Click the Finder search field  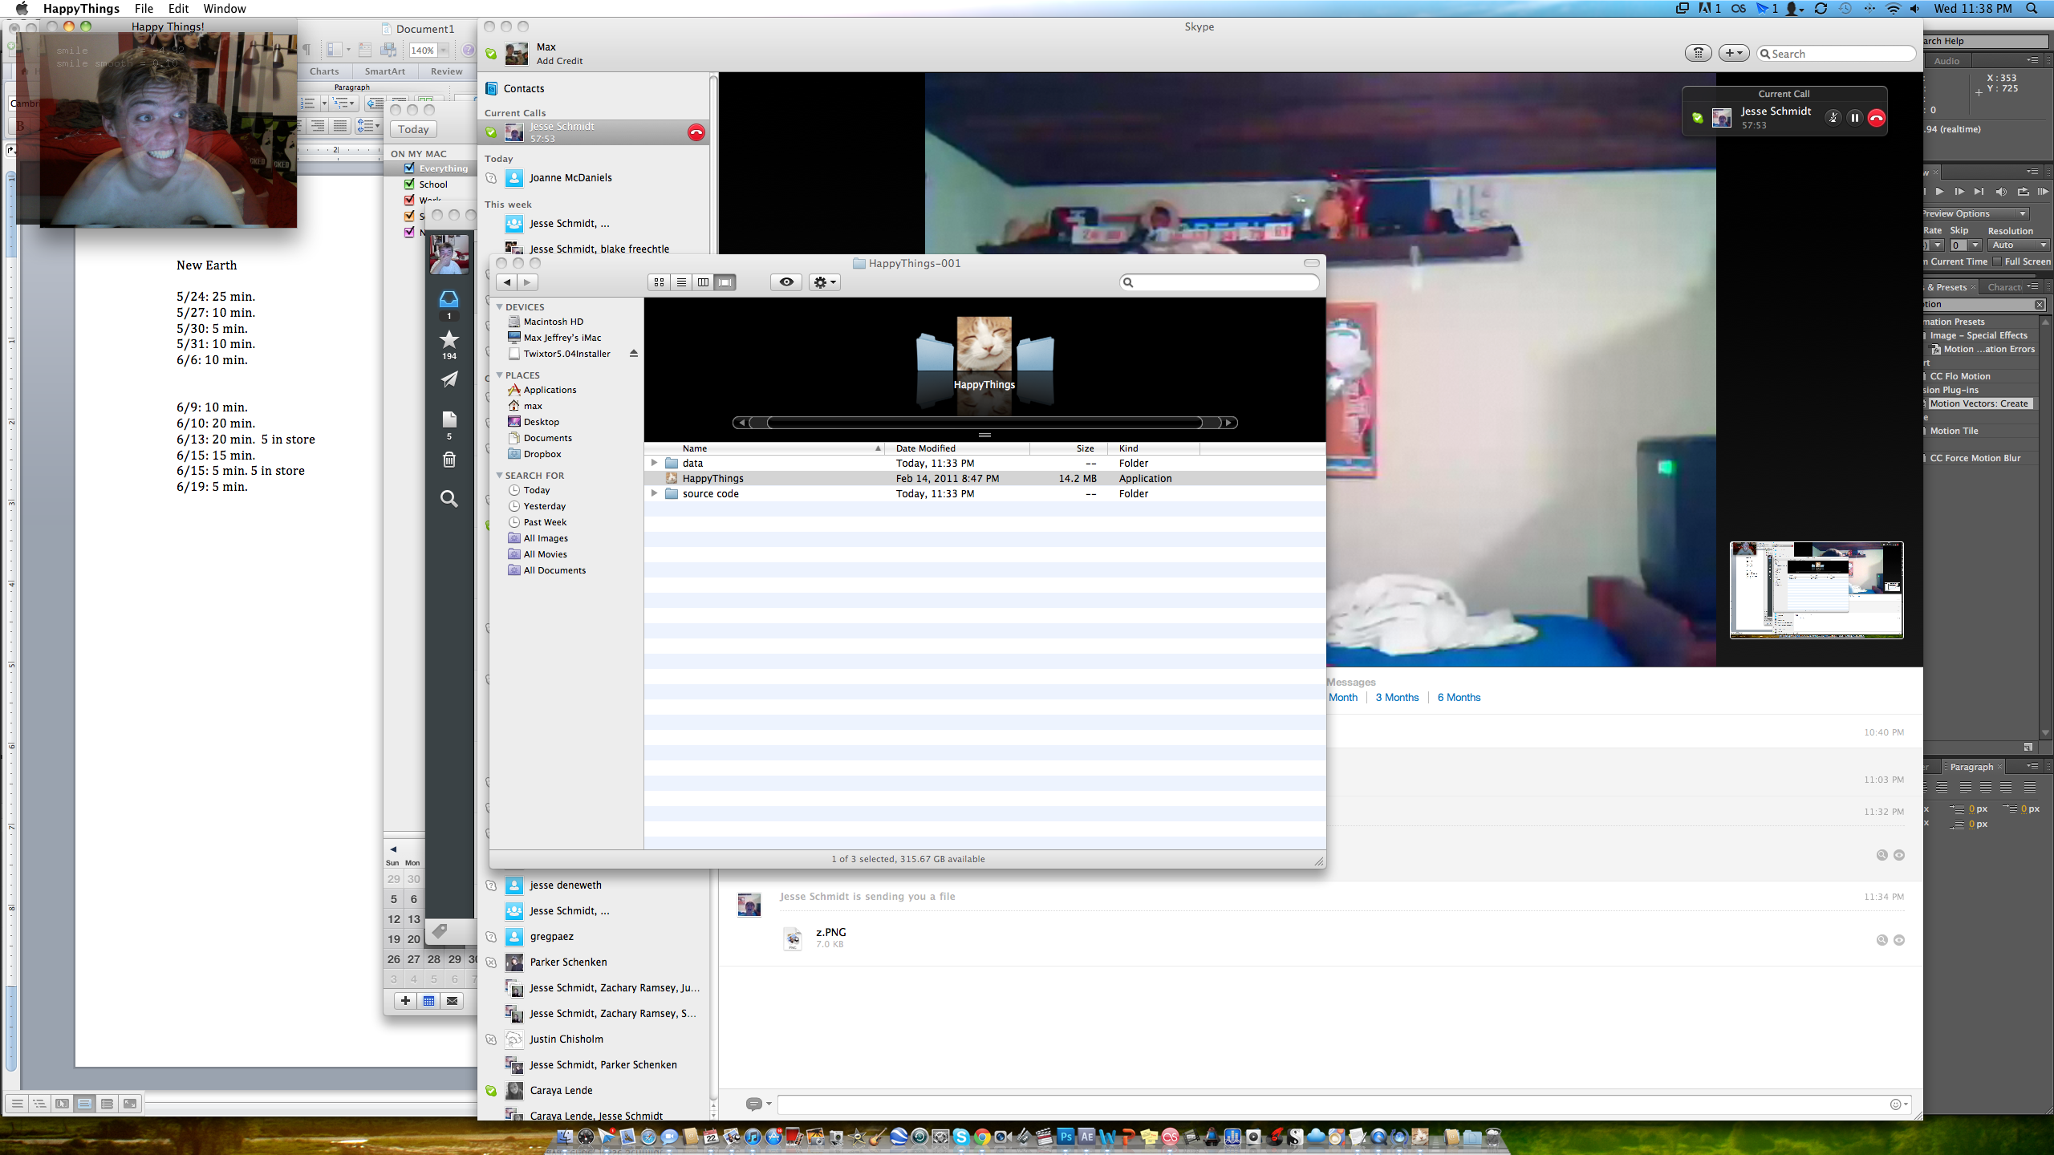pyautogui.click(x=1219, y=282)
